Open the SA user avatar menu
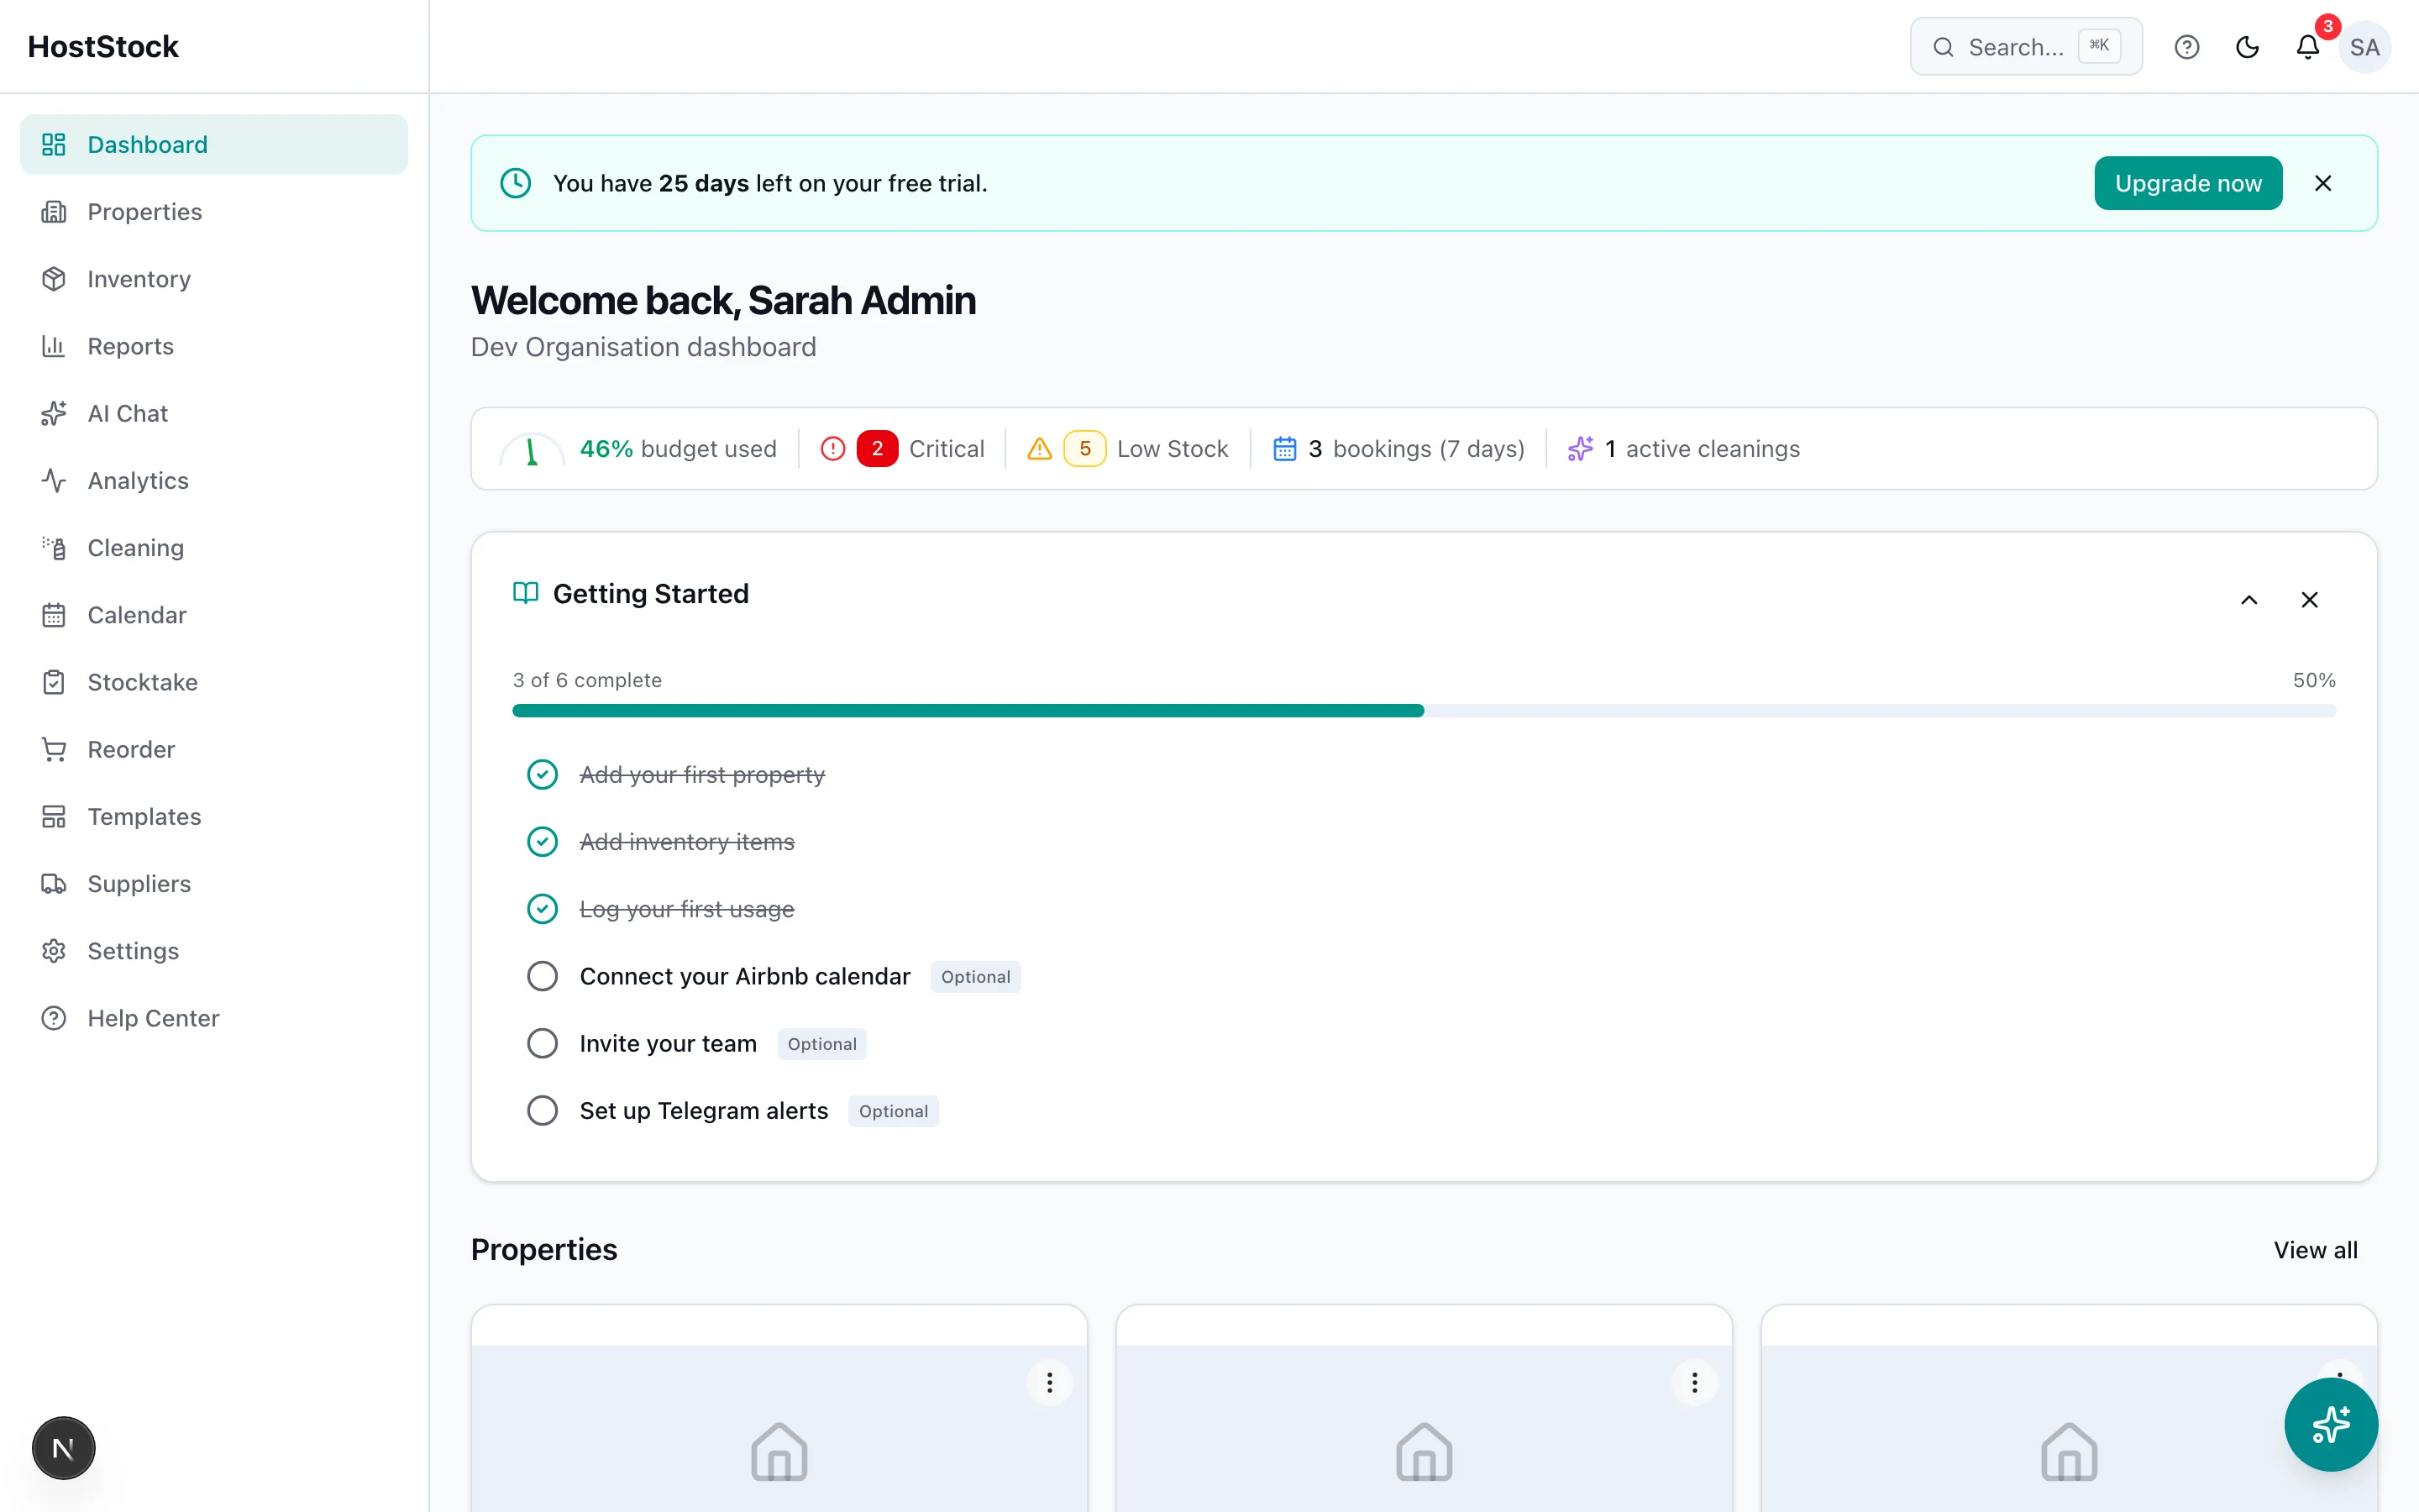Screen dimensions: 2419x1512 pyautogui.click(x=2364, y=47)
